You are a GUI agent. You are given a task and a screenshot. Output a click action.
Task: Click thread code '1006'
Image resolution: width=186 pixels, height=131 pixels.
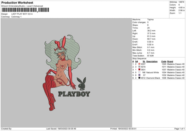tap(164, 78)
